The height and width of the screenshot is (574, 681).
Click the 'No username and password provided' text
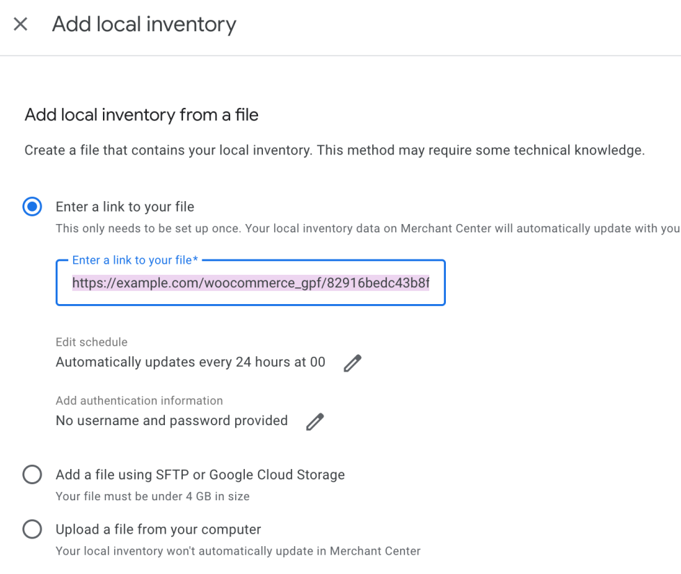172,420
